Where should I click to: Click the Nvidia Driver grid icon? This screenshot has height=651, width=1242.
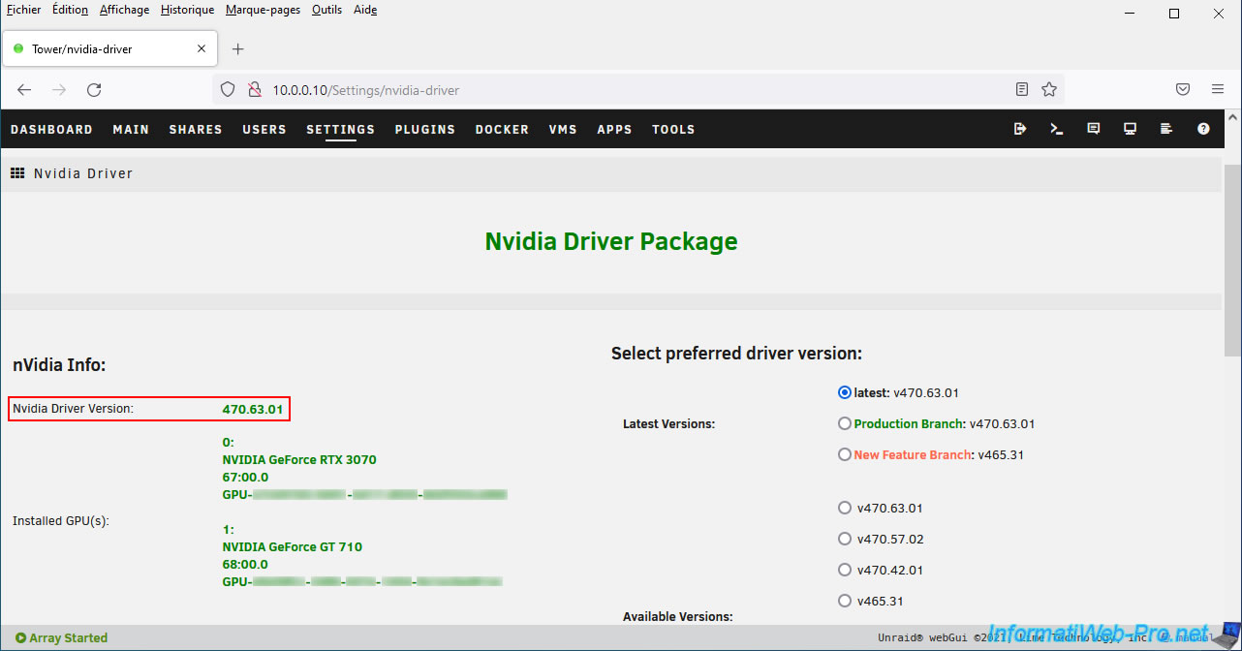coord(17,173)
